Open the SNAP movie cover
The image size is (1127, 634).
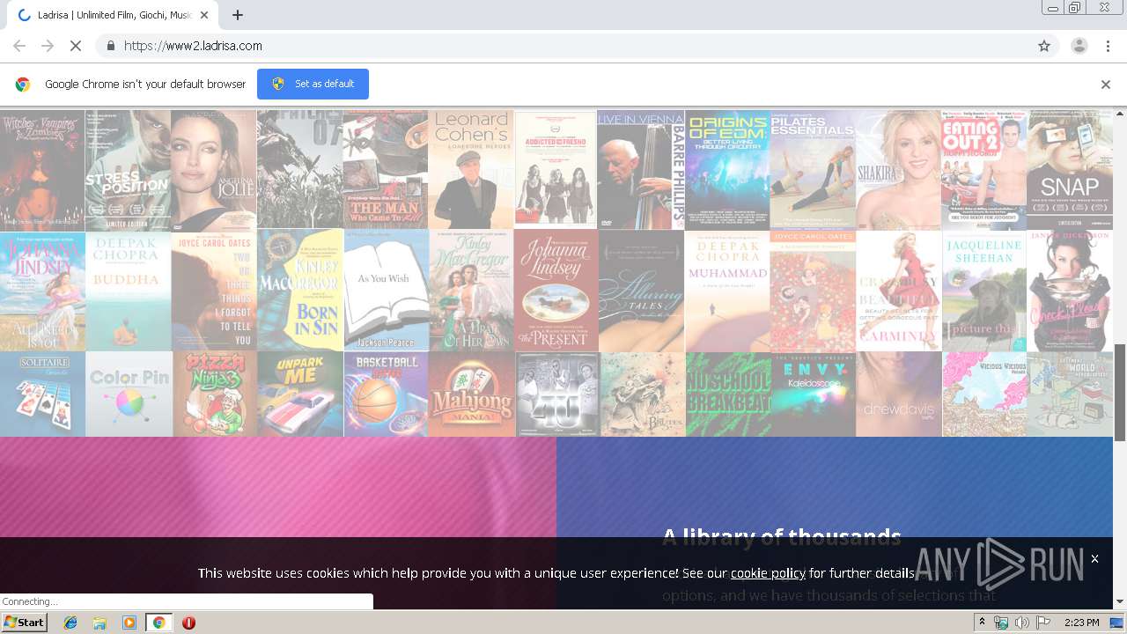(1070, 170)
